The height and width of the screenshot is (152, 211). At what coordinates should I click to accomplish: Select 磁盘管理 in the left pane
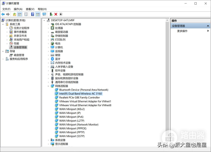pyautogui.click(x=19, y=55)
